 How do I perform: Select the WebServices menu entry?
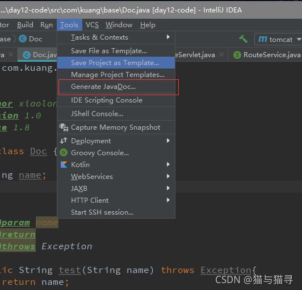tap(116, 177)
